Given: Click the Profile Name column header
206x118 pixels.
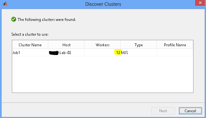Looking at the screenshot, I should (175, 45).
